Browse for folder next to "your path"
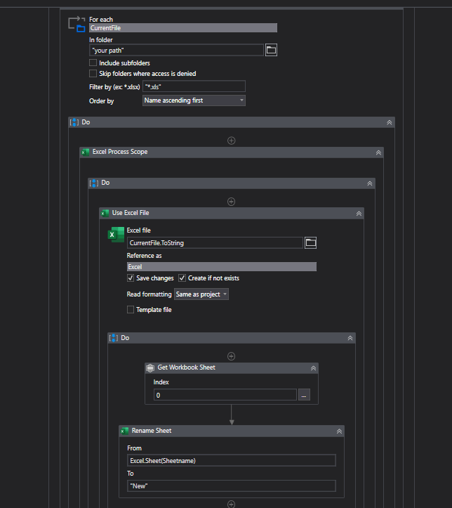This screenshot has height=508, width=452. (272, 50)
